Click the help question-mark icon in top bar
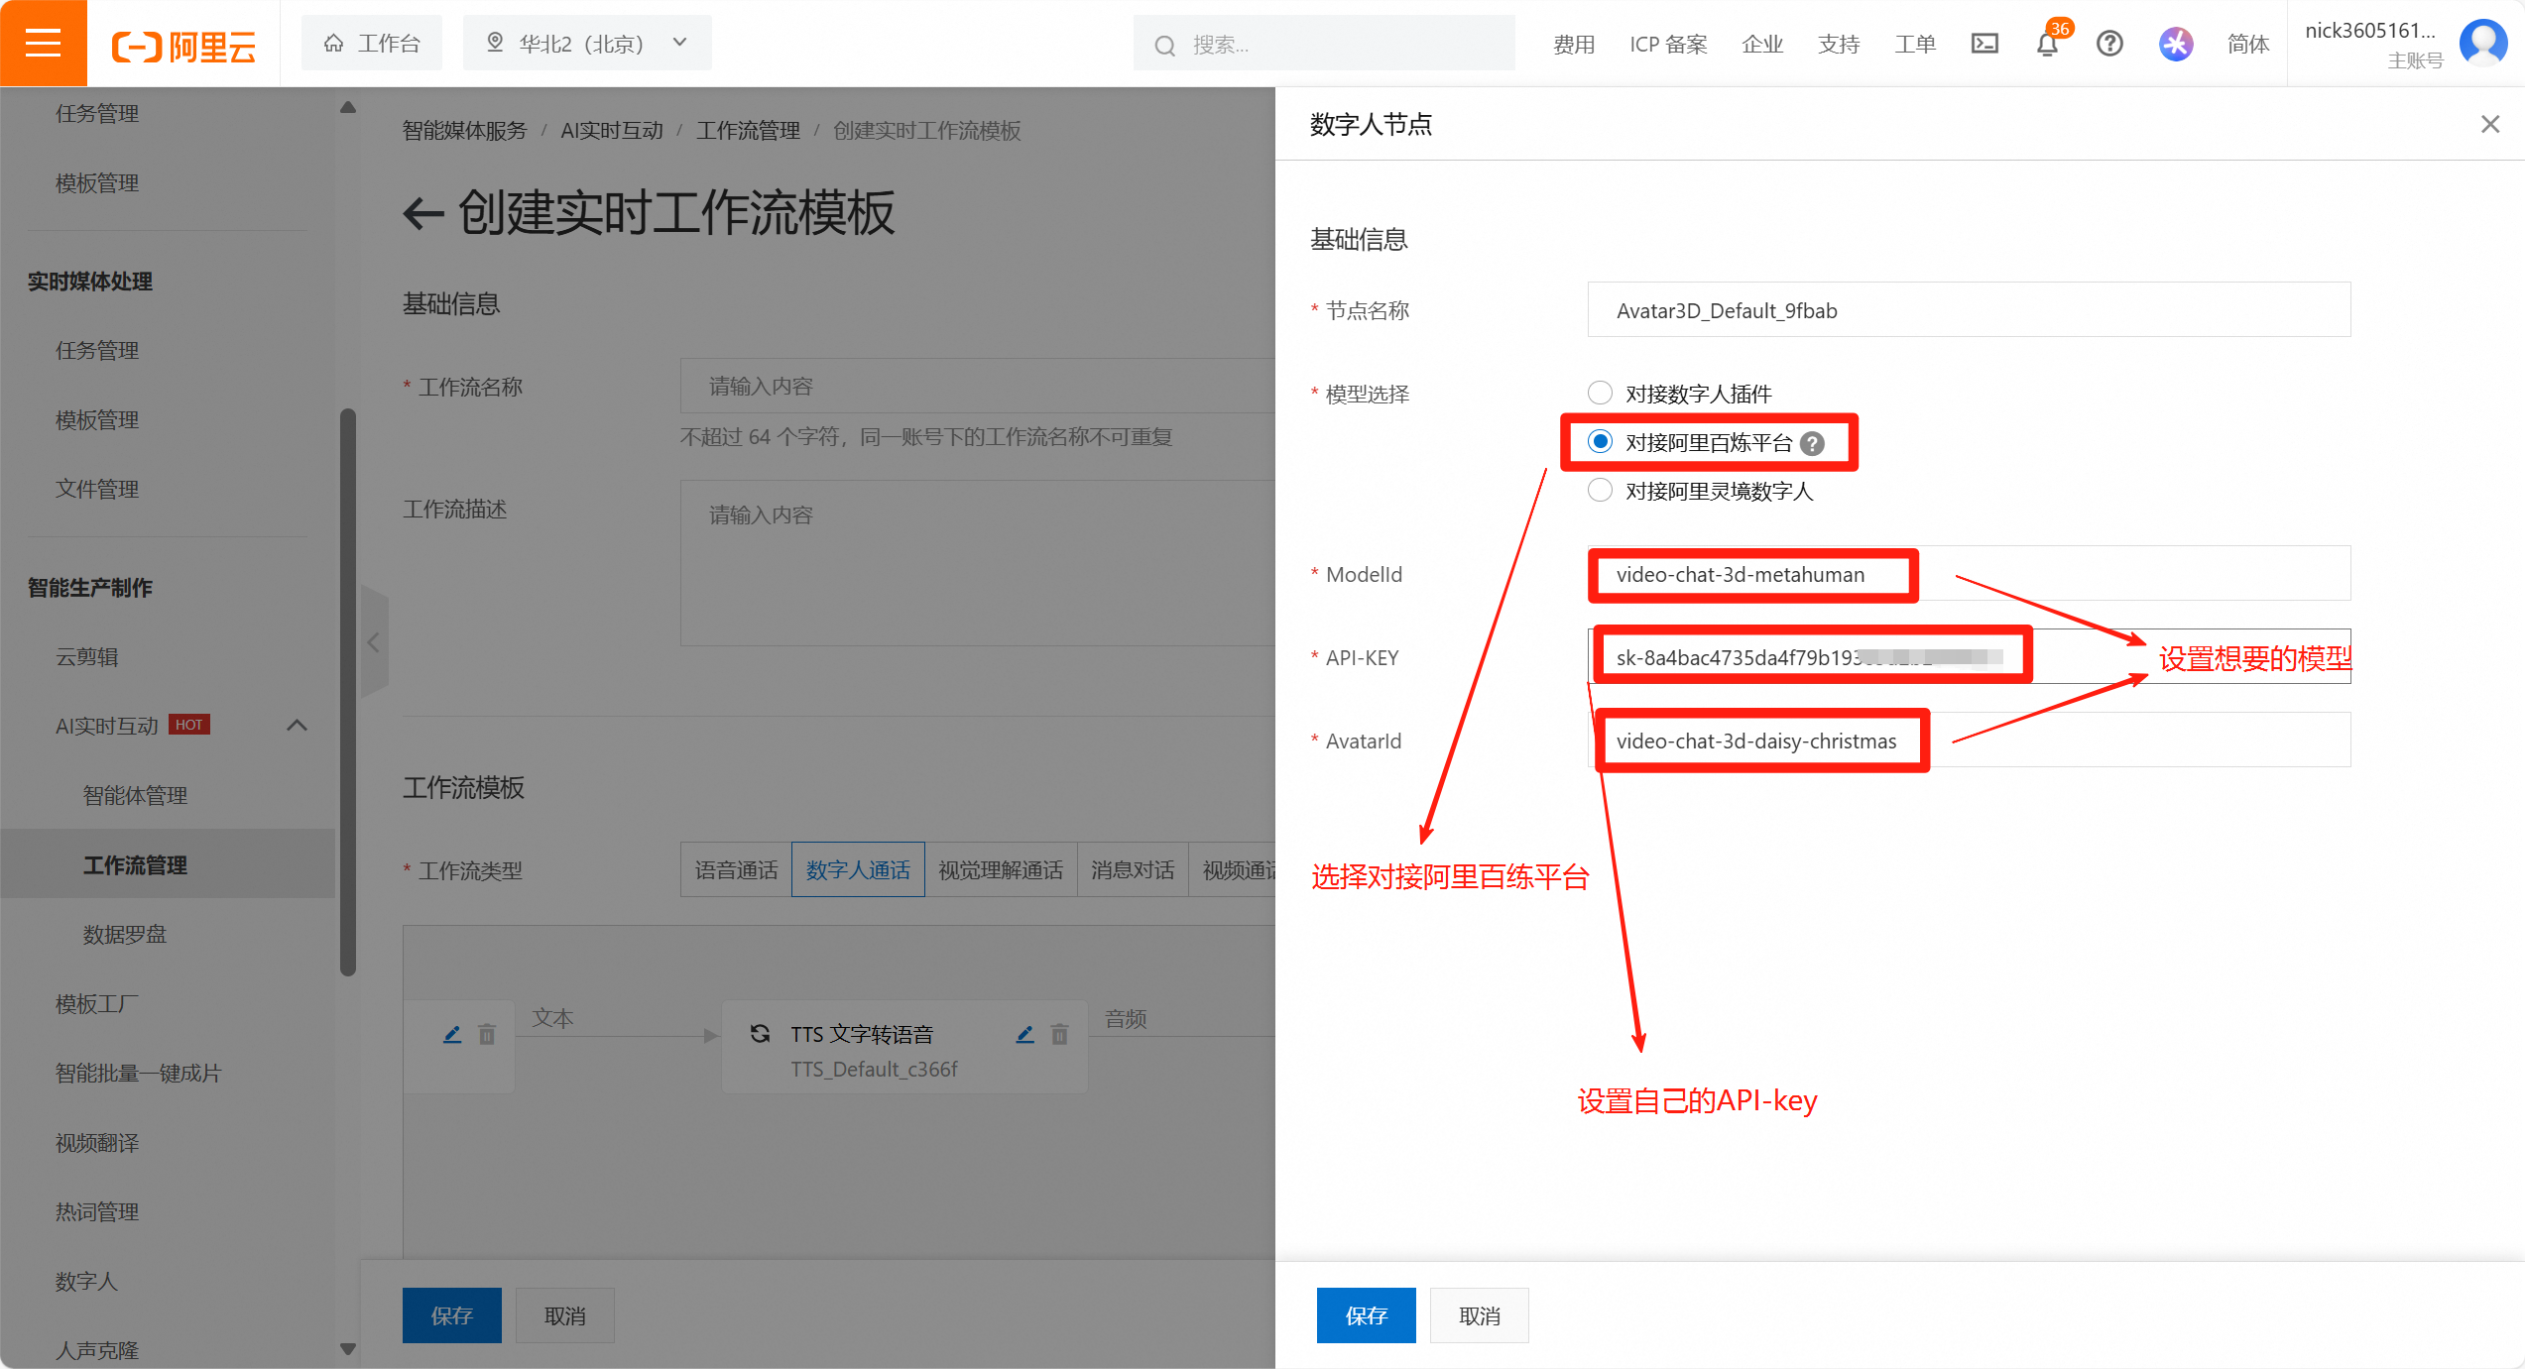The height and width of the screenshot is (1369, 2525). [2108, 43]
